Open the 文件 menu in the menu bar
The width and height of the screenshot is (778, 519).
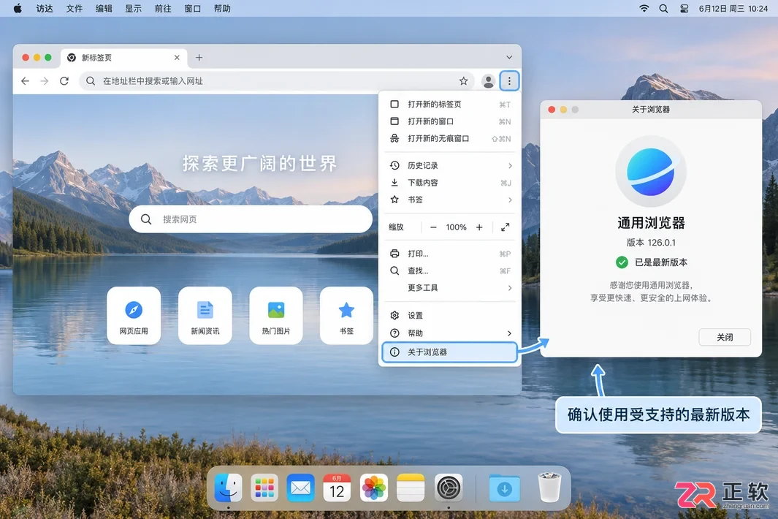point(74,9)
